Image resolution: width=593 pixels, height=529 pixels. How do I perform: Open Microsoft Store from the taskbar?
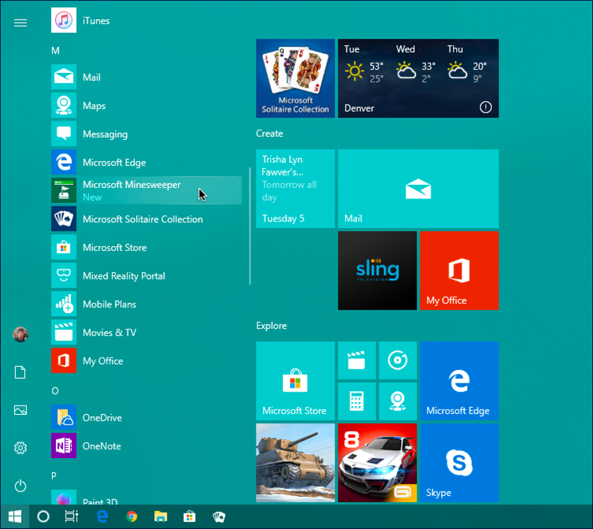coord(189,517)
